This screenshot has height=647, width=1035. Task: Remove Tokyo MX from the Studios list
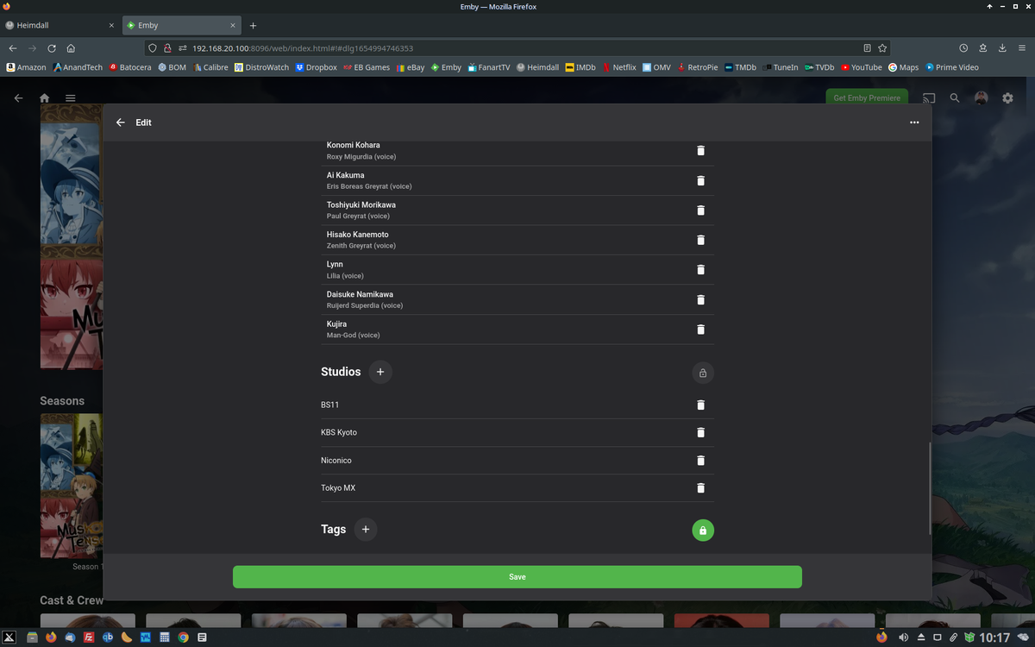pos(700,487)
